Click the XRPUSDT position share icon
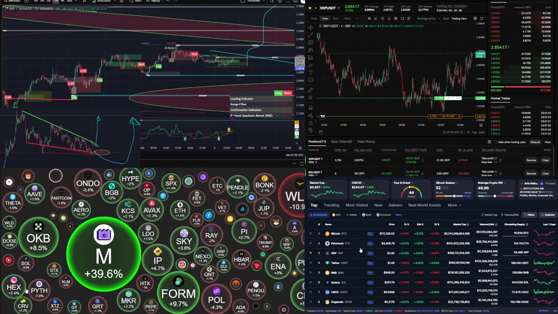The height and width of the screenshot is (314, 558). tap(422, 160)
